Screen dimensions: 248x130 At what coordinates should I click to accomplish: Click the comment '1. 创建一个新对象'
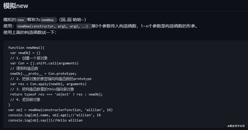[29, 58]
